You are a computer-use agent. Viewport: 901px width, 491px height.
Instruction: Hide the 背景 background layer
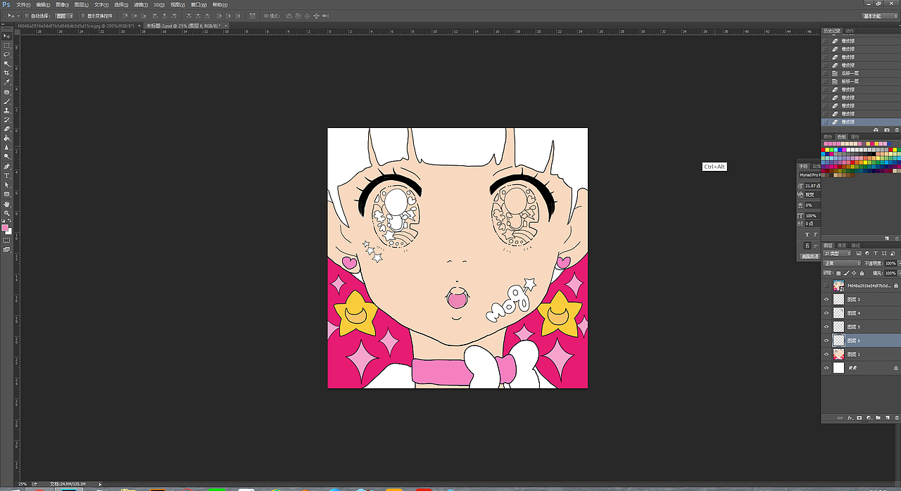click(x=826, y=368)
